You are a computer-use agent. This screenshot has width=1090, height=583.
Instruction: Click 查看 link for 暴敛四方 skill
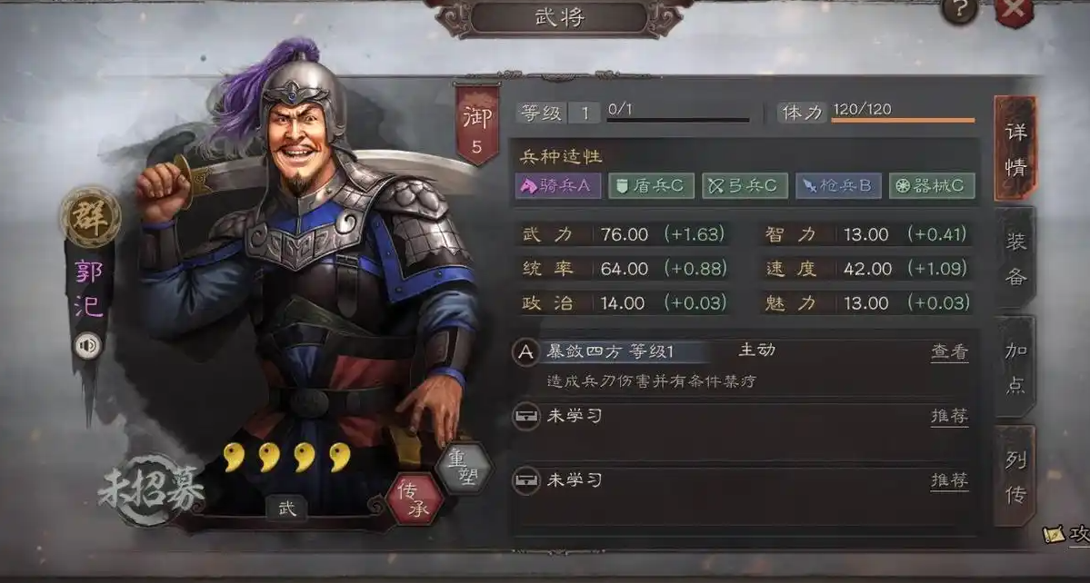click(x=950, y=352)
